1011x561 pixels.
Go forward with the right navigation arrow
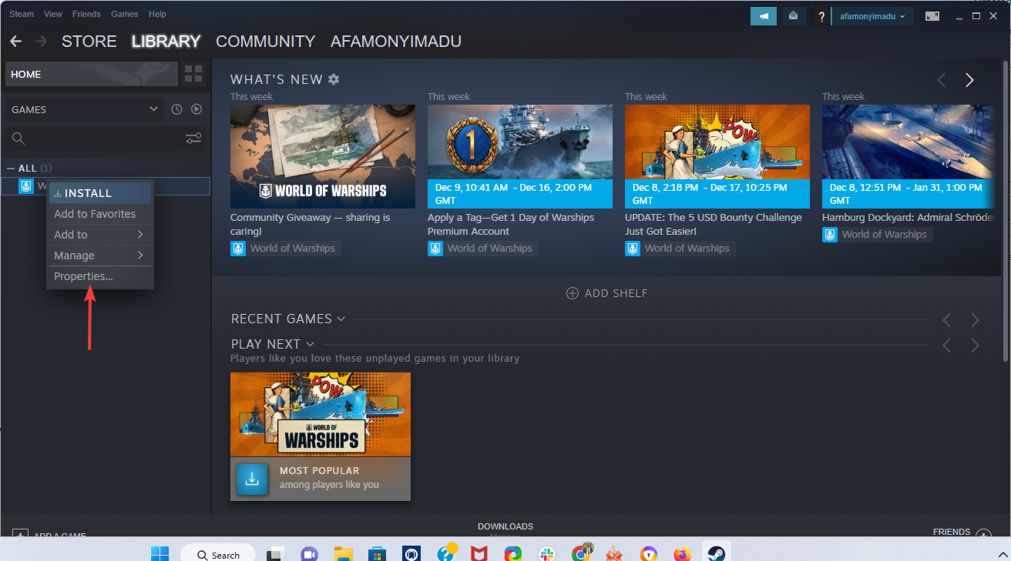41,41
